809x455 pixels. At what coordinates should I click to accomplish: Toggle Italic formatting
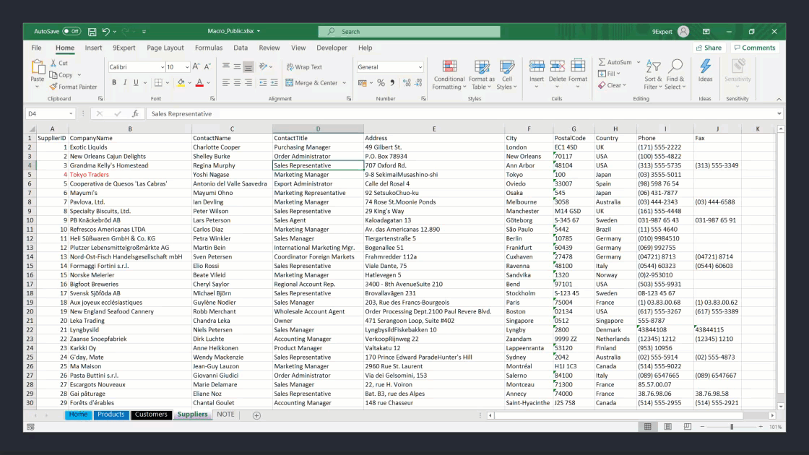click(124, 82)
